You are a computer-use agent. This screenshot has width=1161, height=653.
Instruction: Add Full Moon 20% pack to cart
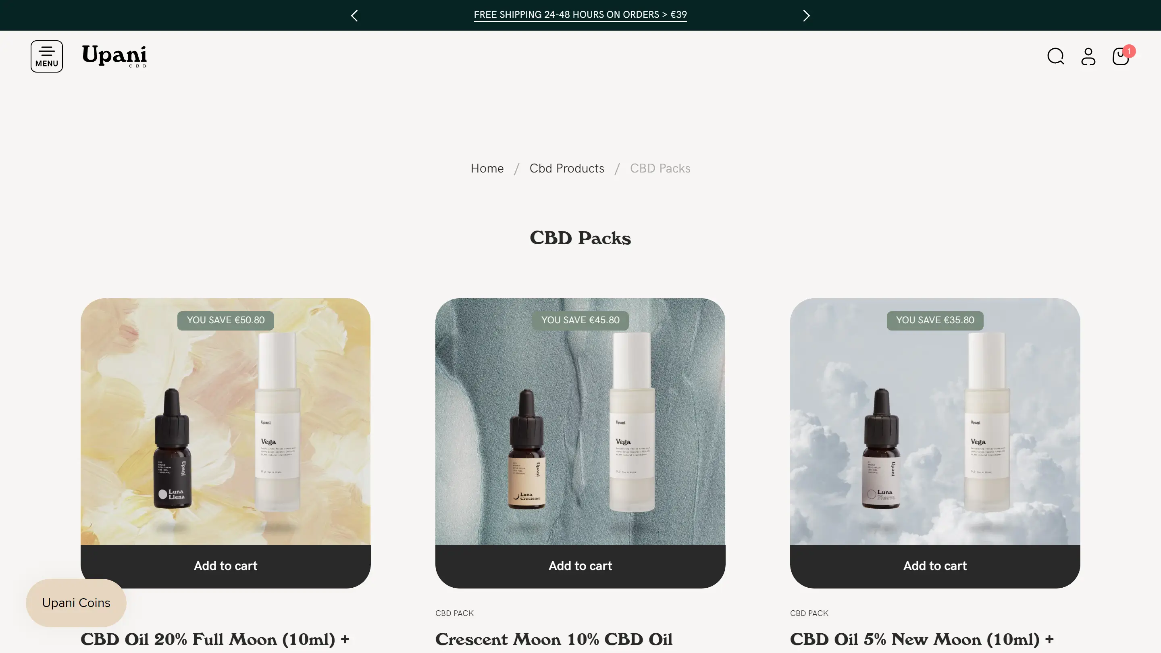pos(225,566)
